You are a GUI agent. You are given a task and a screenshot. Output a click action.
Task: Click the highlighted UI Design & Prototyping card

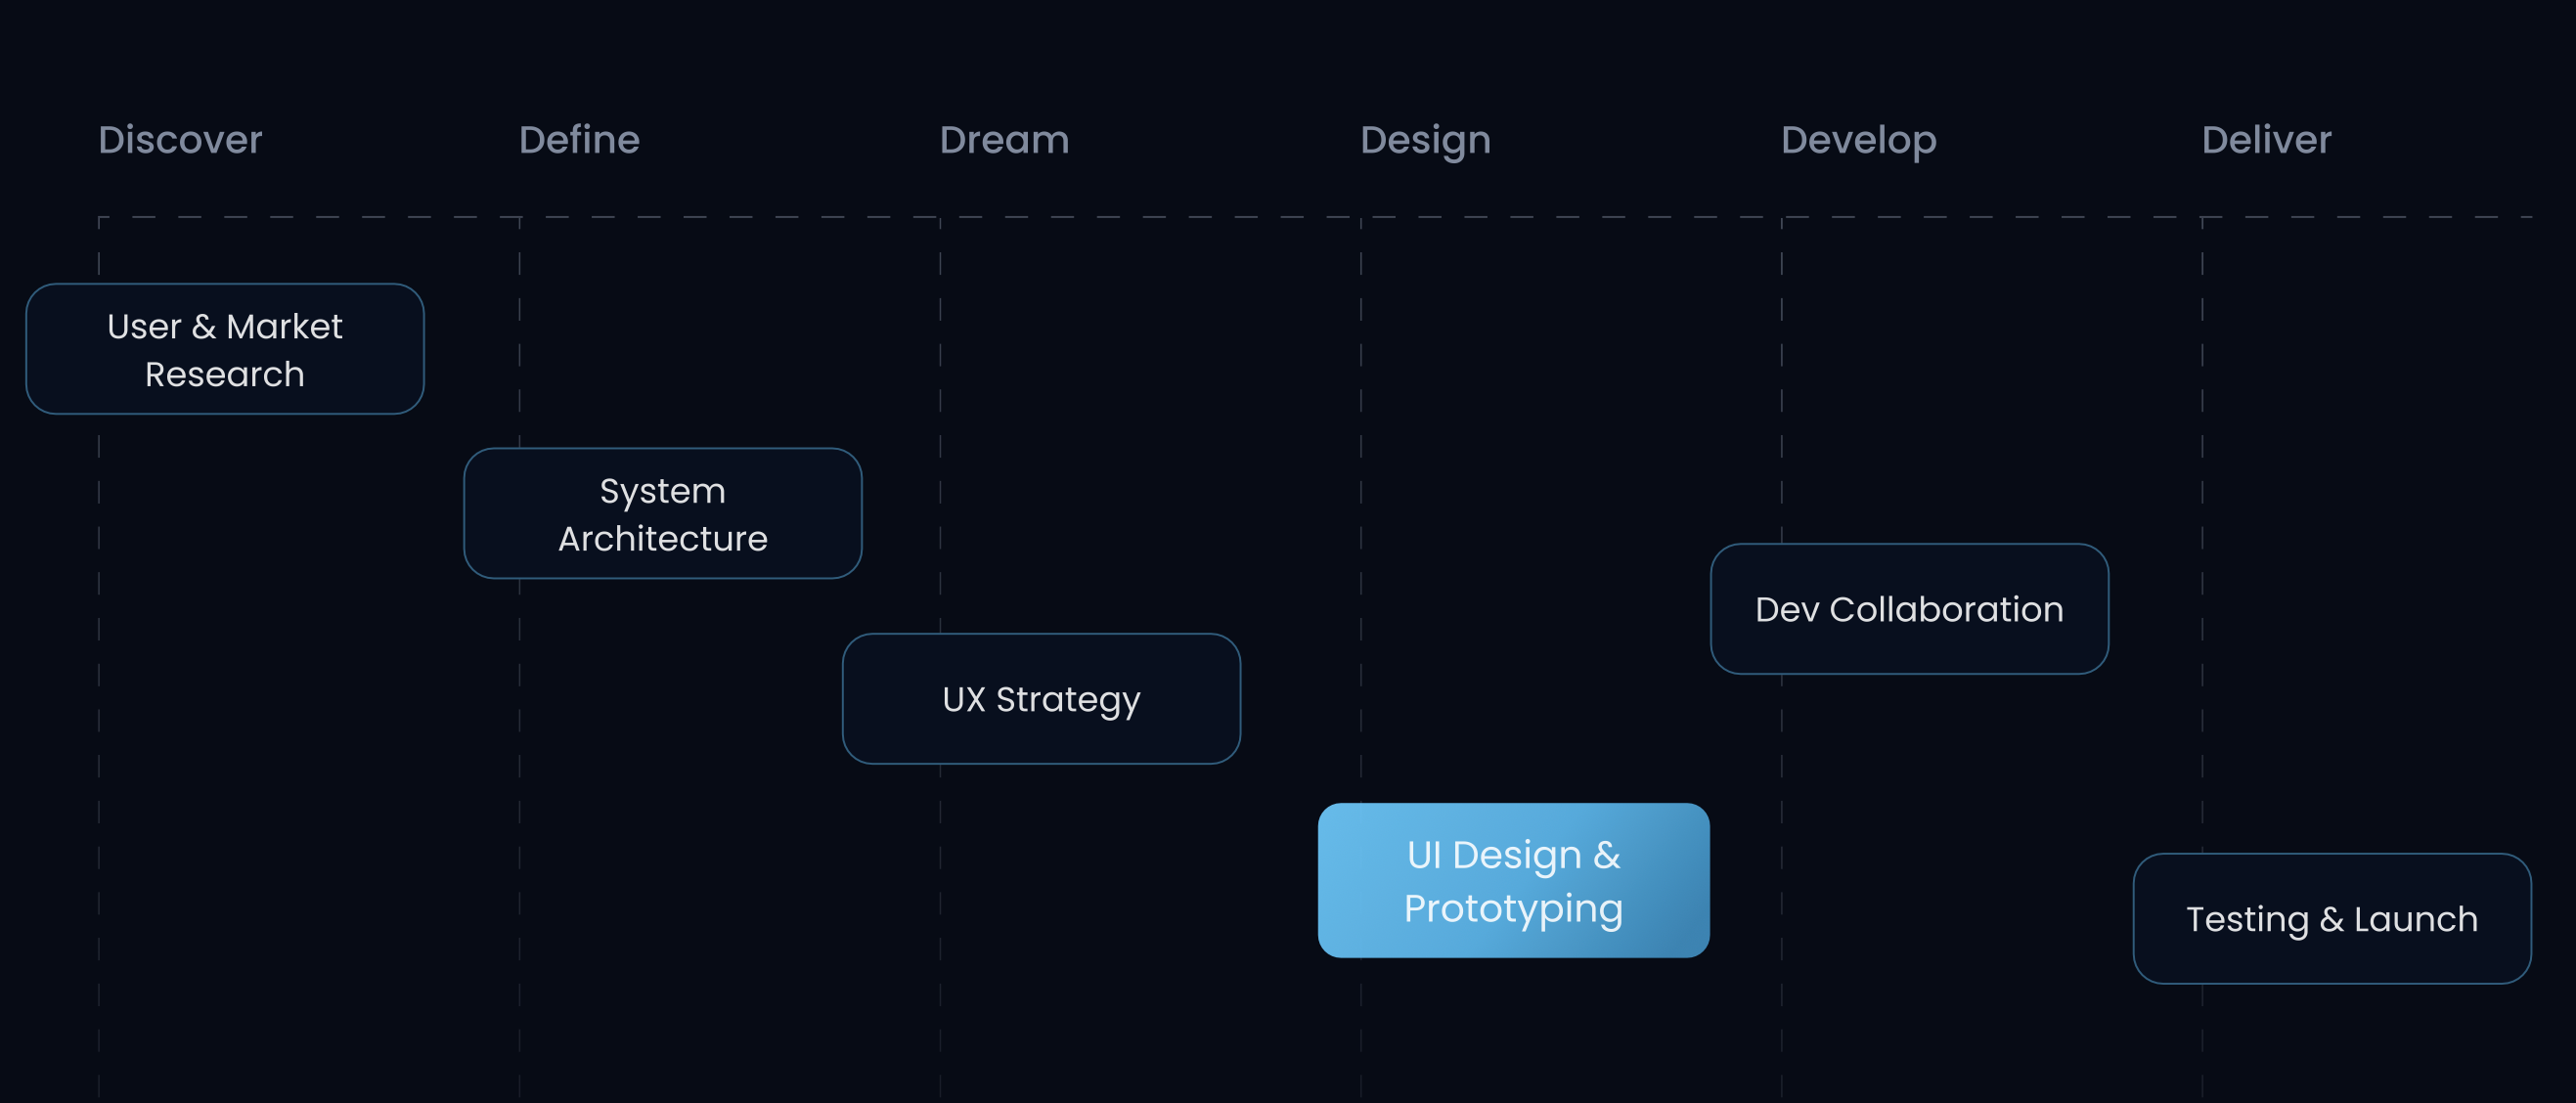click(1513, 880)
